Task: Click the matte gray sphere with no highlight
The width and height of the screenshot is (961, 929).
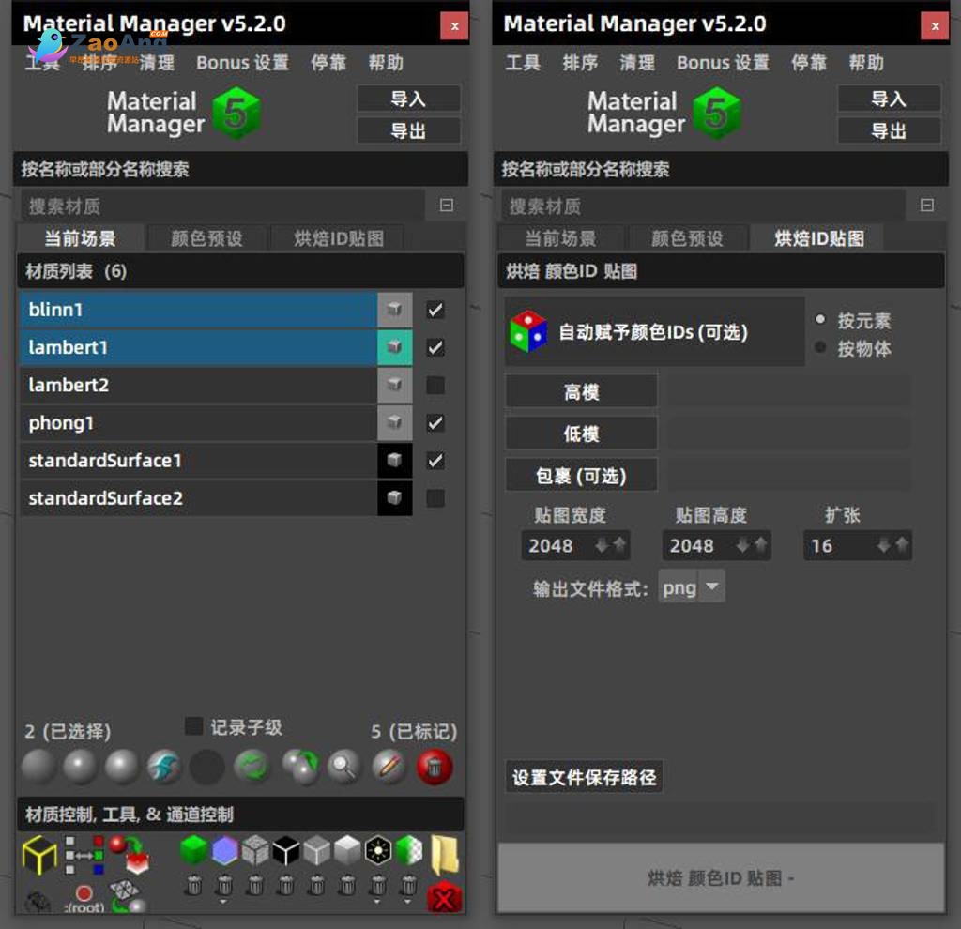Action: [x=39, y=766]
